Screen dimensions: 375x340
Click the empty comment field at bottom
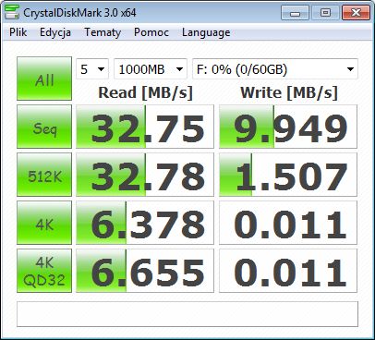187,314
